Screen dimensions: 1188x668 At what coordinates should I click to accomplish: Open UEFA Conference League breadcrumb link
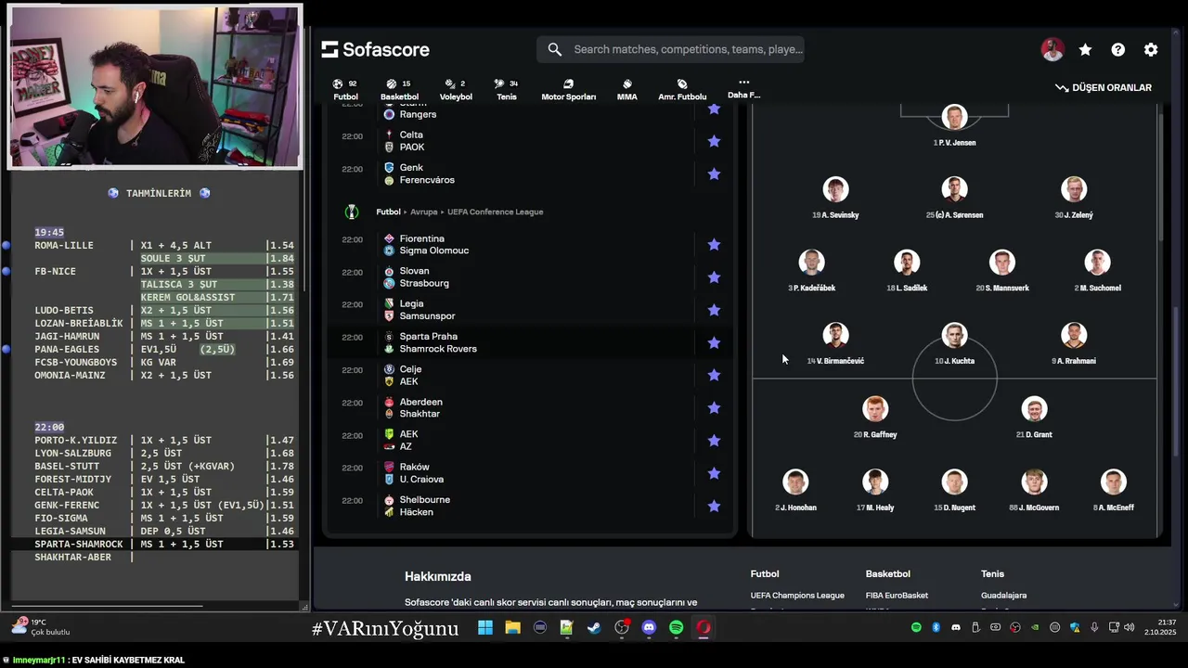pyautogui.click(x=495, y=212)
